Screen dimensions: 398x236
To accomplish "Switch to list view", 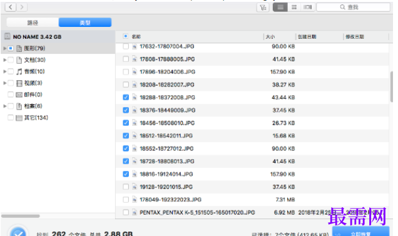I will click(280, 8).
